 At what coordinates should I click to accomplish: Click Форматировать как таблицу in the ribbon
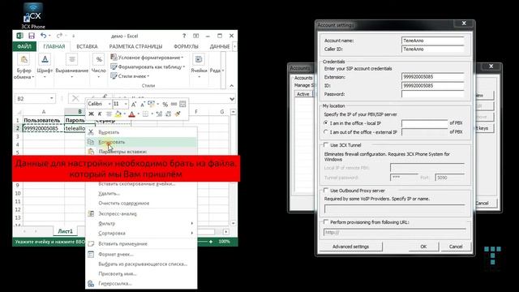click(148, 67)
